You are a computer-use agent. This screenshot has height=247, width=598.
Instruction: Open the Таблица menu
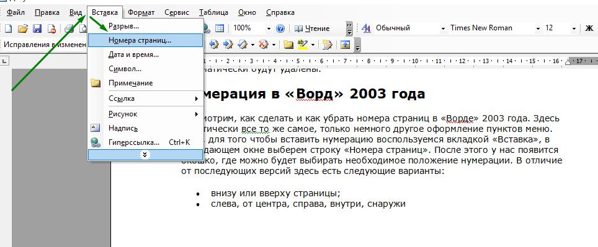pyautogui.click(x=213, y=12)
